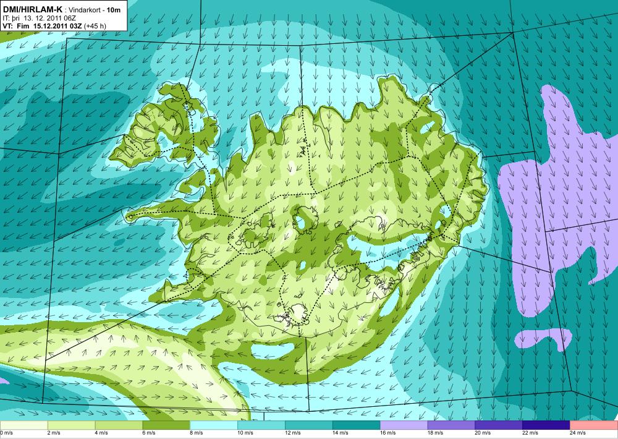Click the dark olive green 6–8 m/s swatch
618x439 pixels.
[x=166, y=425]
